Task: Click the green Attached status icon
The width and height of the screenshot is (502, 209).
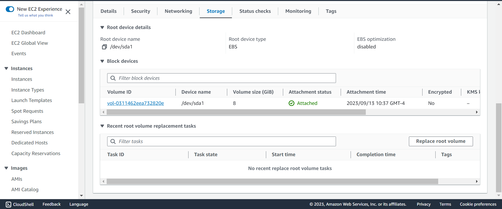Action: tap(292, 103)
